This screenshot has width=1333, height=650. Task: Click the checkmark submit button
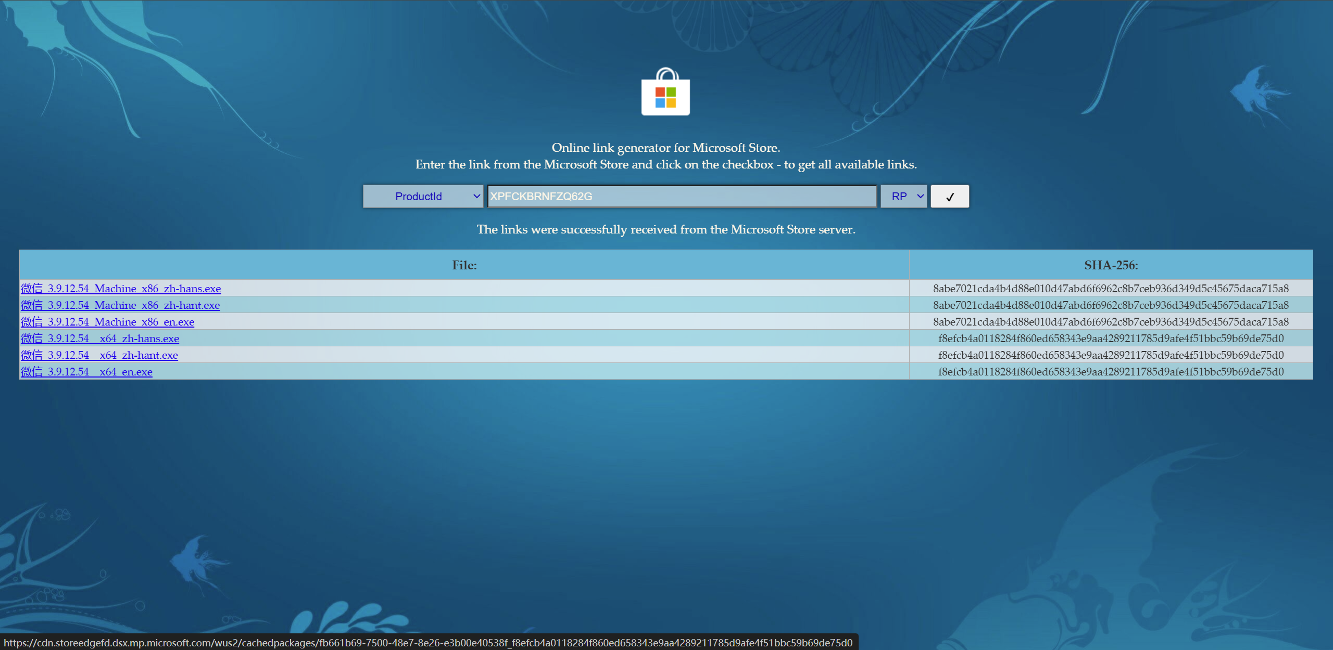pos(949,197)
